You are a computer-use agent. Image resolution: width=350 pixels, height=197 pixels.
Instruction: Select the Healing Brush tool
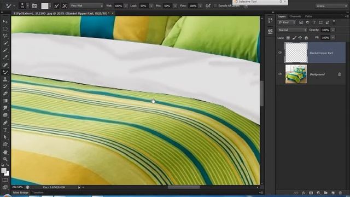pyautogui.click(x=5, y=65)
